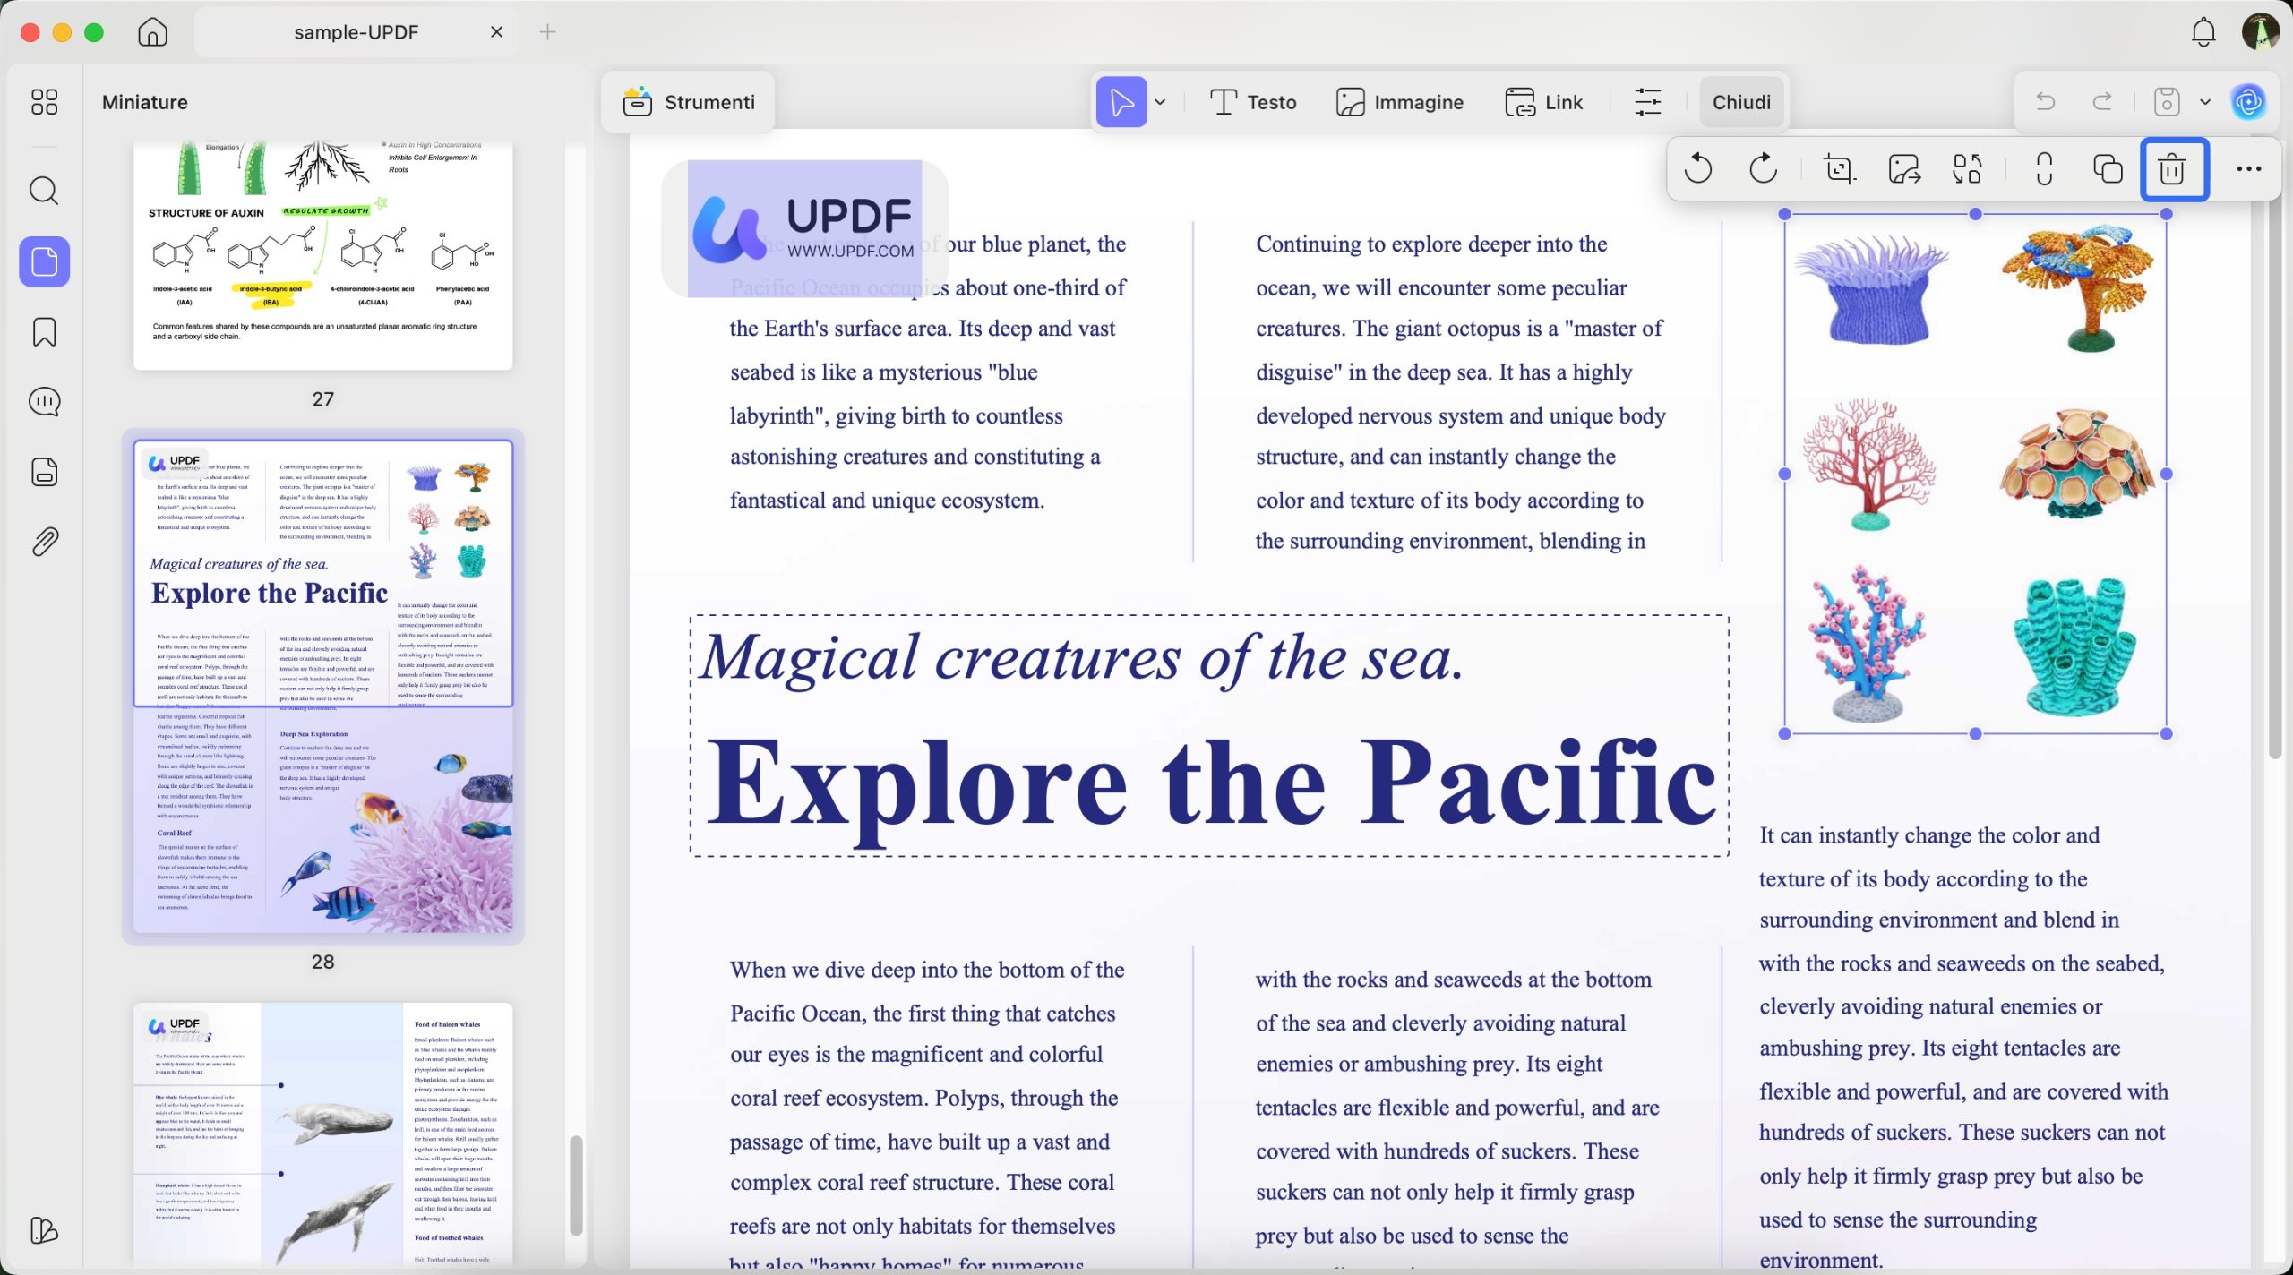Choose the Testo text tool
2293x1275 pixels.
(1252, 102)
